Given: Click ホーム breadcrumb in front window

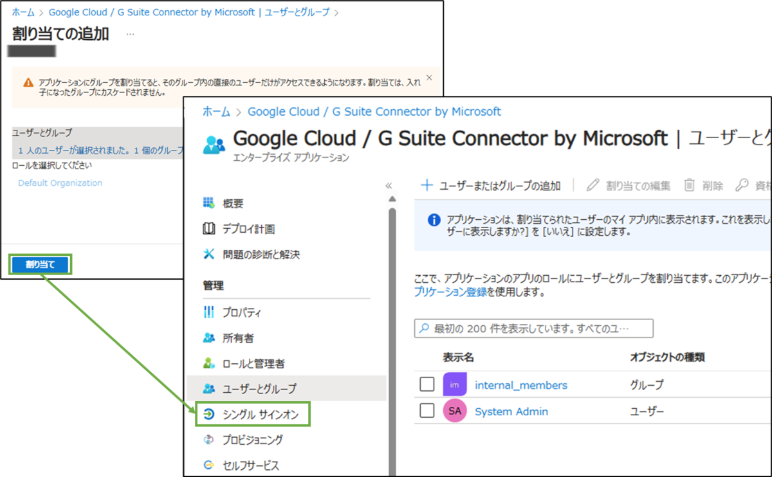Looking at the screenshot, I should tap(216, 111).
